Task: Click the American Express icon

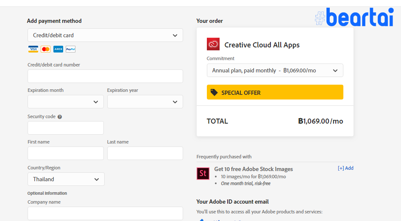Action: point(58,49)
